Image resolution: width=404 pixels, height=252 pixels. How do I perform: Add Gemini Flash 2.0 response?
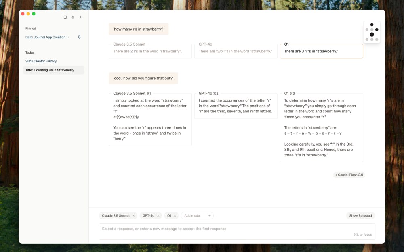coord(349,175)
